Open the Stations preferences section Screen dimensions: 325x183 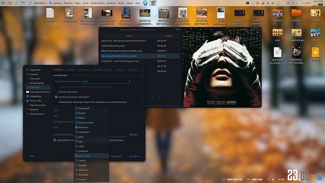pyautogui.click(x=34, y=74)
